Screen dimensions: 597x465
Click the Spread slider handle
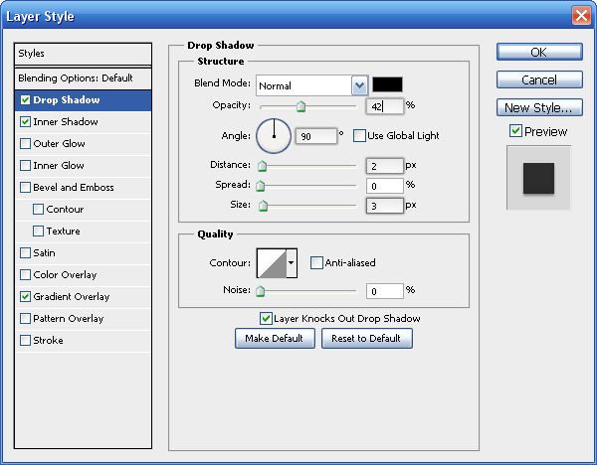(261, 186)
